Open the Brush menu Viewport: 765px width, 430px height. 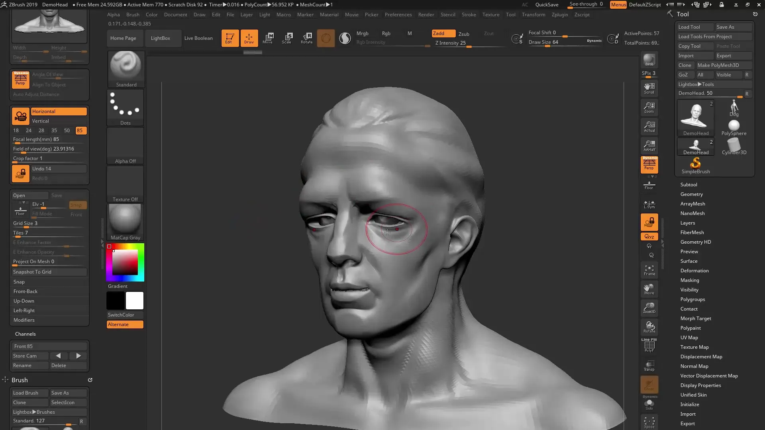tap(133, 15)
